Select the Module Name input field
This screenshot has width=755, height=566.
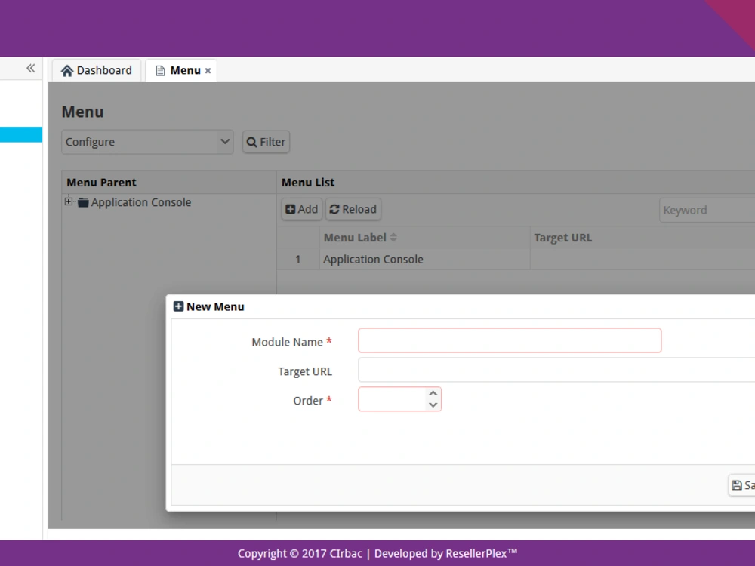point(509,340)
